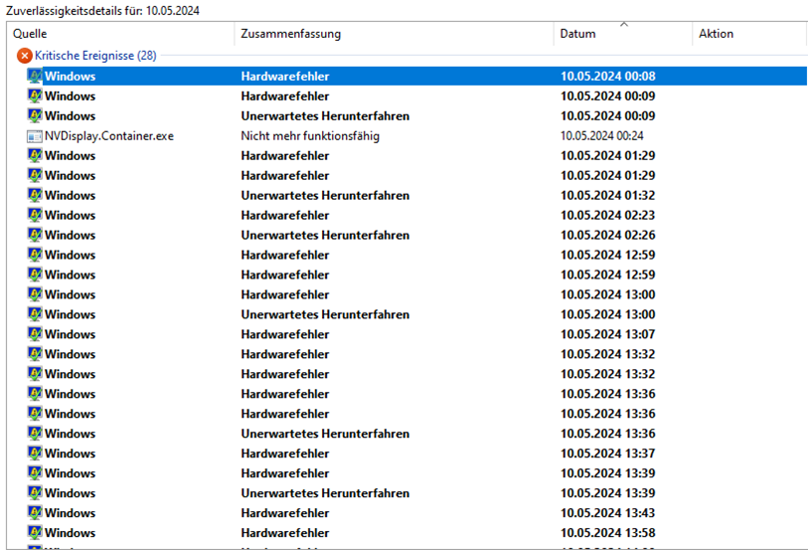
Task: Click the Windows icon on the 00:09 Hardwarefehler row
Action: (x=35, y=95)
